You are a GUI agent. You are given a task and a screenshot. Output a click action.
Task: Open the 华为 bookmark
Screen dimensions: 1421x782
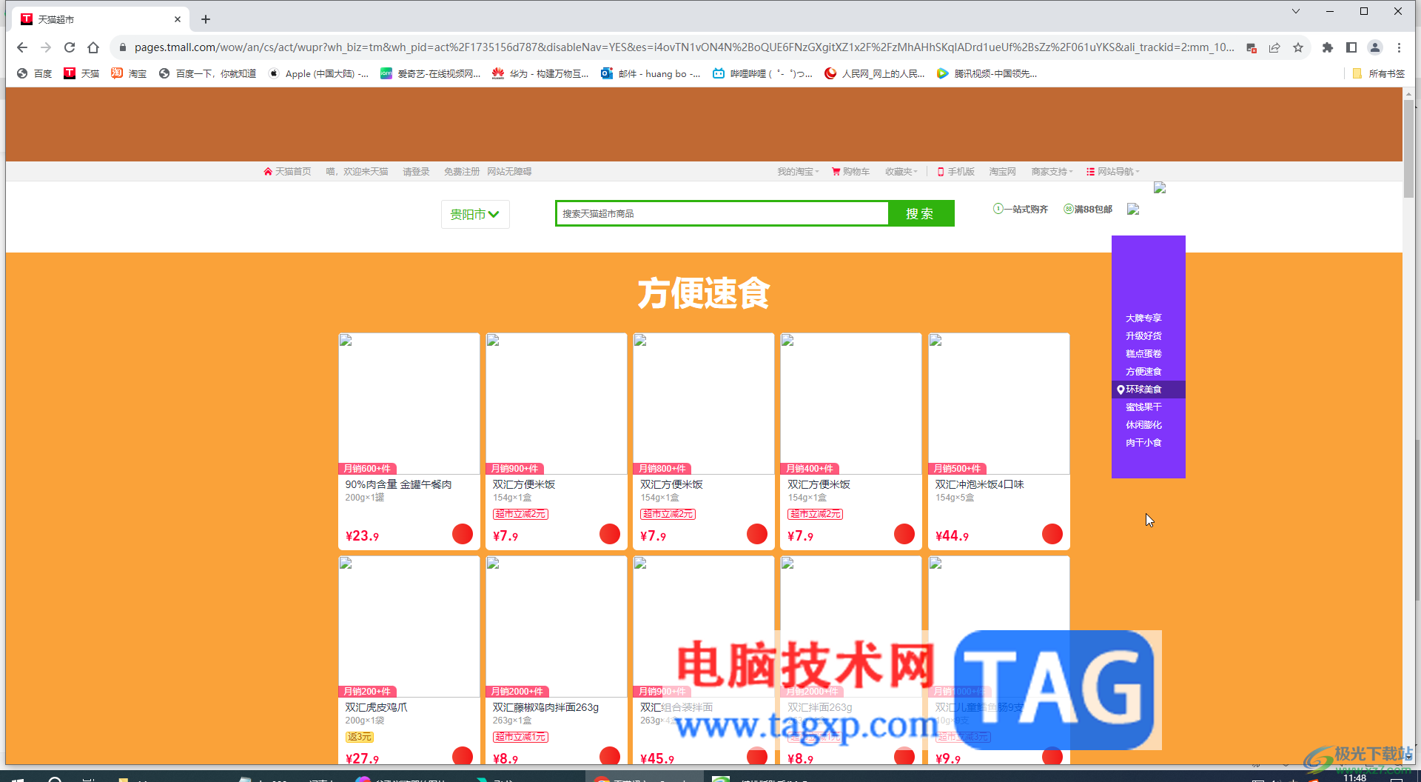point(541,73)
